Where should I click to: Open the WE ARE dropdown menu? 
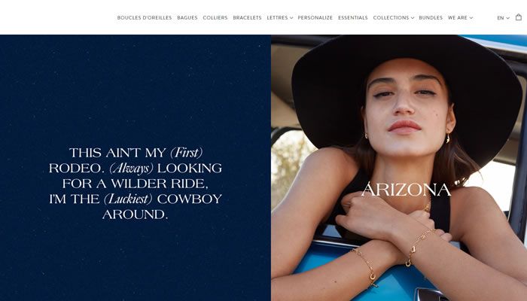click(461, 18)
